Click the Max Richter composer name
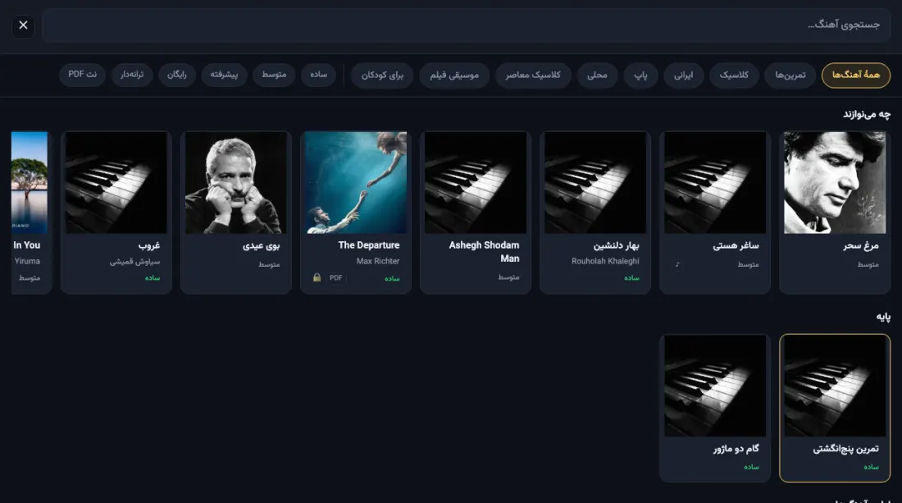This screenshot has height=503, width=902. click(x=378, y=261)
